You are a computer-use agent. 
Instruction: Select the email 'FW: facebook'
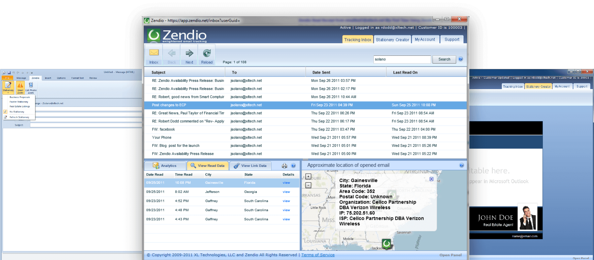point(305,129)
